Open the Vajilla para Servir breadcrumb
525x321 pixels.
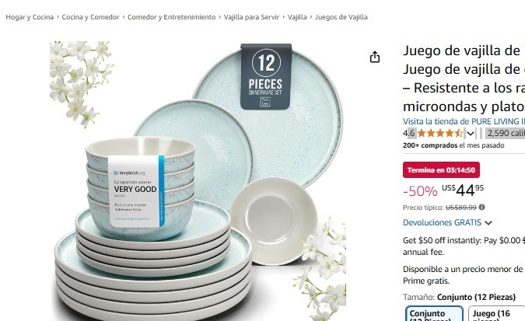(x=251, y=17)
